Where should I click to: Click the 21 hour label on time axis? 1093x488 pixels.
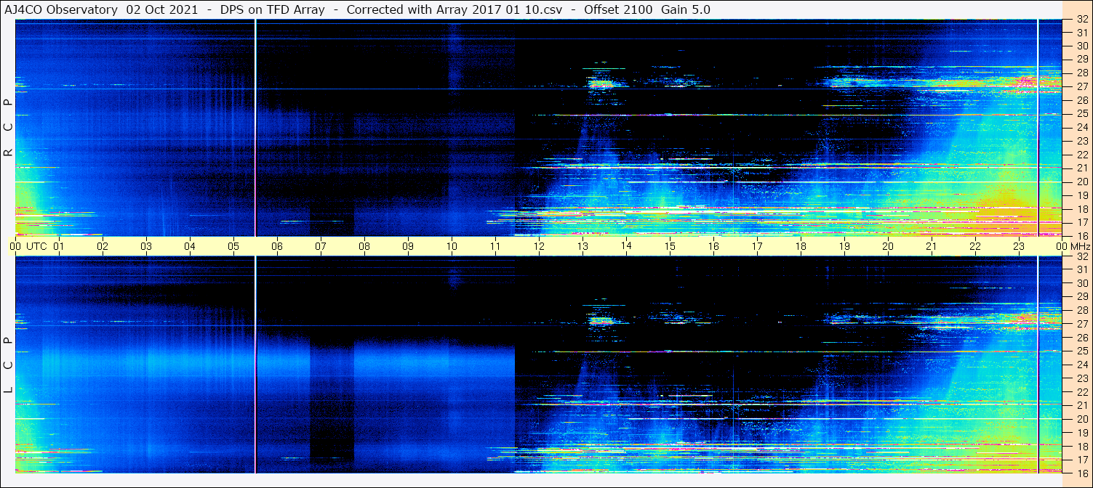(x=932, y=246)
